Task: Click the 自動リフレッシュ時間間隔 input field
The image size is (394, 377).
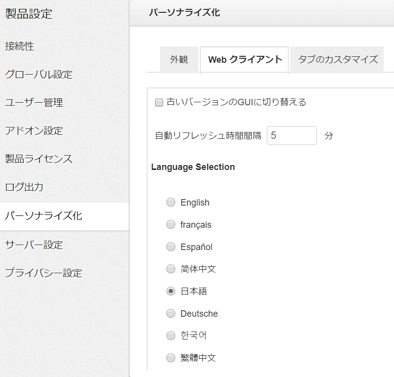Action: 291,135
